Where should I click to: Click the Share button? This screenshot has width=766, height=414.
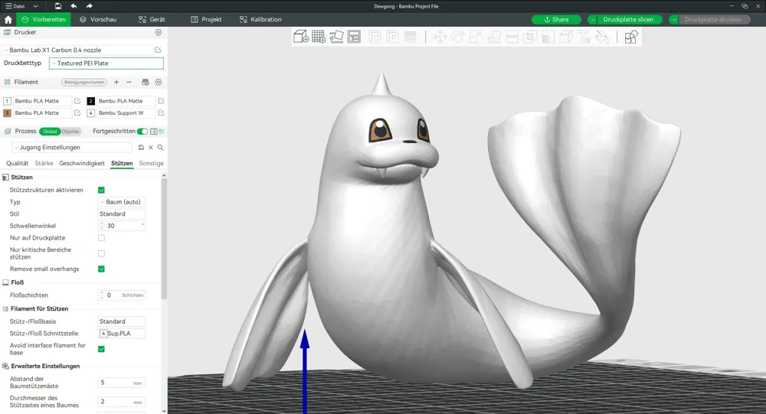556,20
